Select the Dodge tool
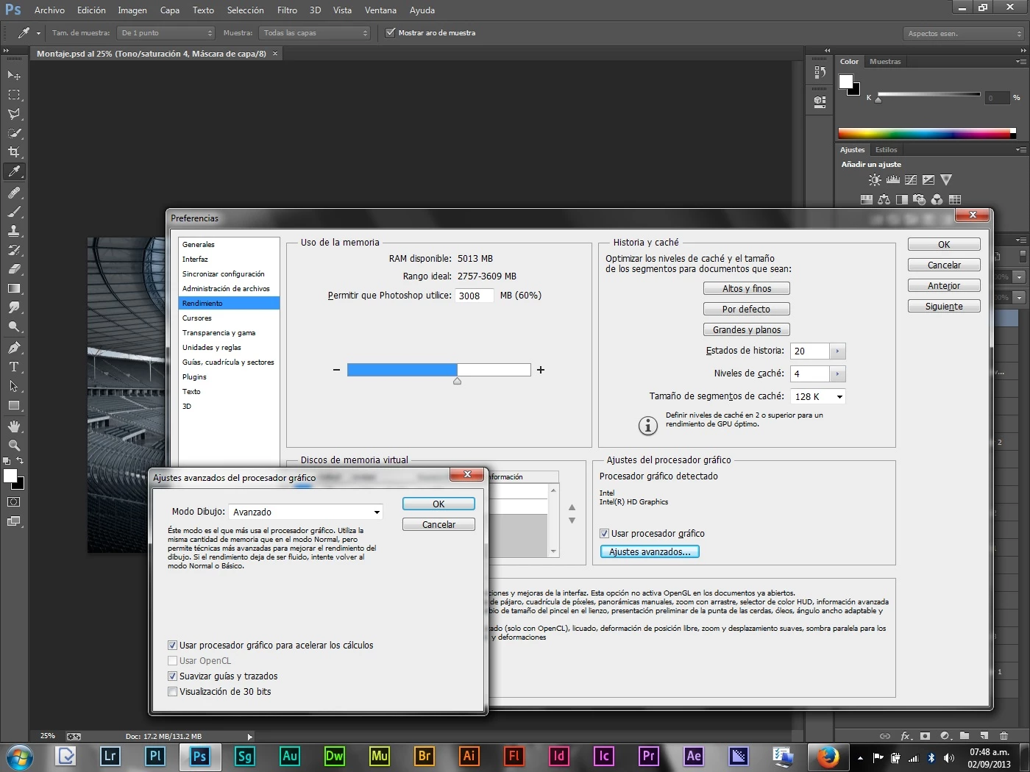1030x772 pixels. 14,326
